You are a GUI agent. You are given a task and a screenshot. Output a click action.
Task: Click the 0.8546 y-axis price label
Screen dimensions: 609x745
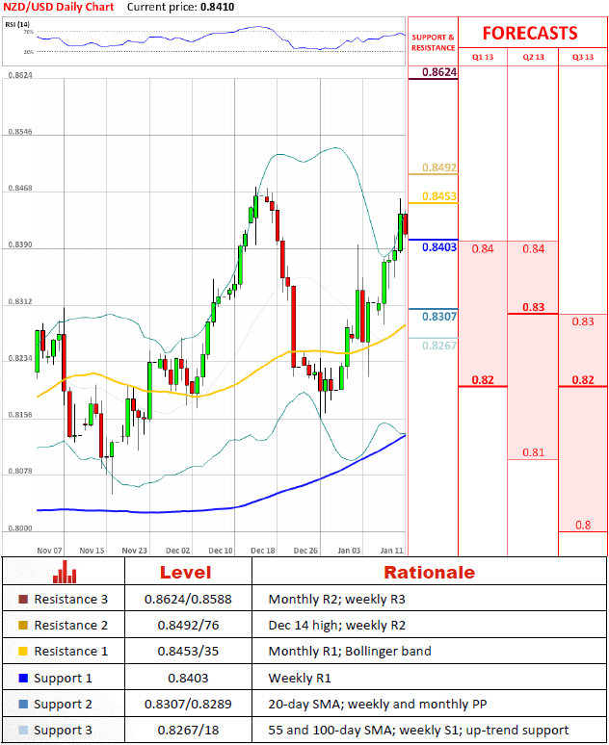20,132
